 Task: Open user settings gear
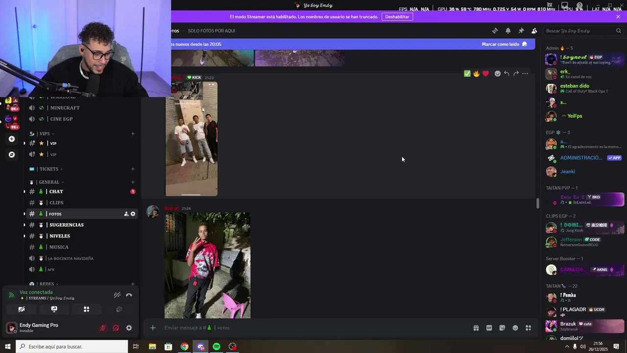click(129, 328)
